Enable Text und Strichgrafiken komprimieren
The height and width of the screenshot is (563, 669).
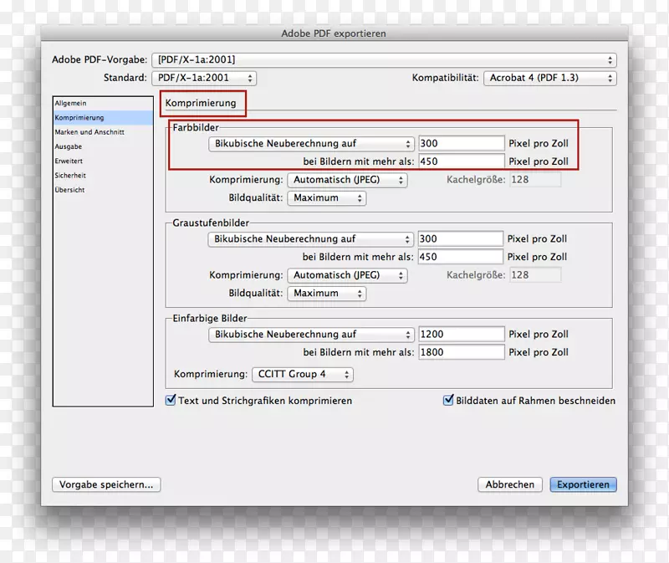point(171,401)
